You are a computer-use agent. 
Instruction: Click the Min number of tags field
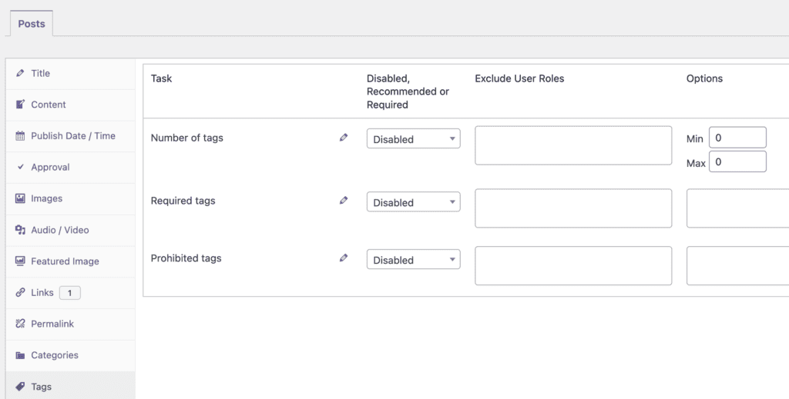tap(737, 138)
